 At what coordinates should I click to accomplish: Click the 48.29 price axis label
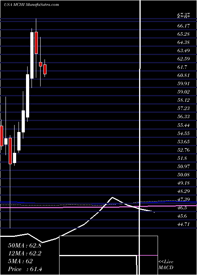pyautogui.click(x=184, y=191)
